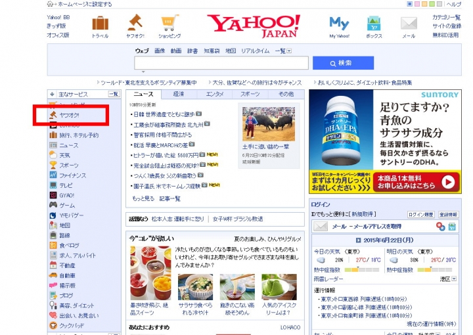473x335 pixels.
Task: Select the 画像 search tab
Action: (x=160, y=51)
